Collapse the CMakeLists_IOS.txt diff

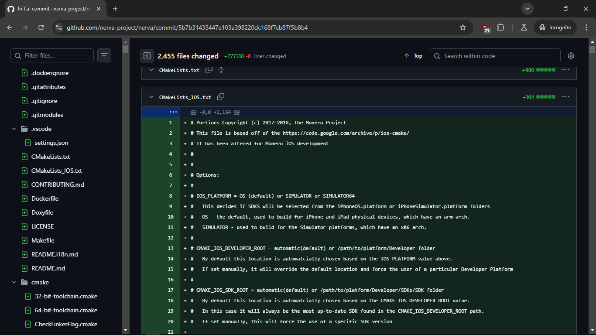pyautogui.click(x=151, y=97)
